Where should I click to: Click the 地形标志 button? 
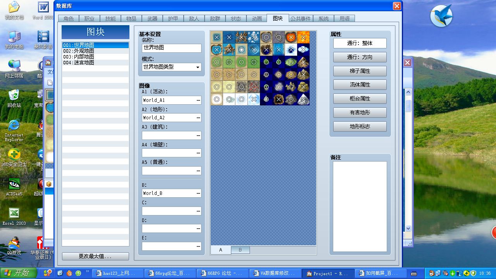(x=360, y=126)
